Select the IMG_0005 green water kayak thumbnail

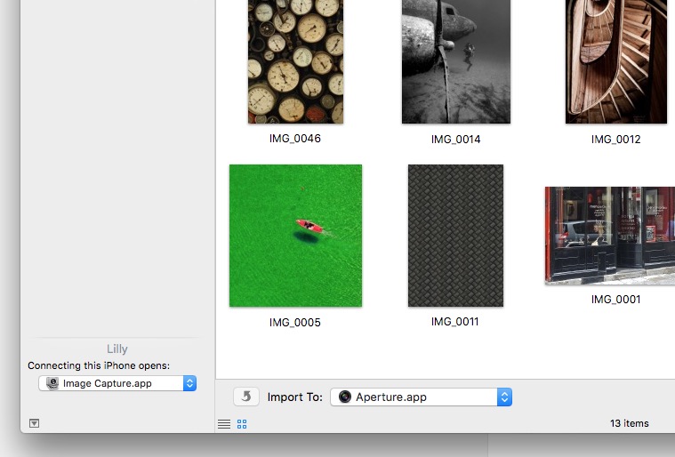(x=296, y=236)
